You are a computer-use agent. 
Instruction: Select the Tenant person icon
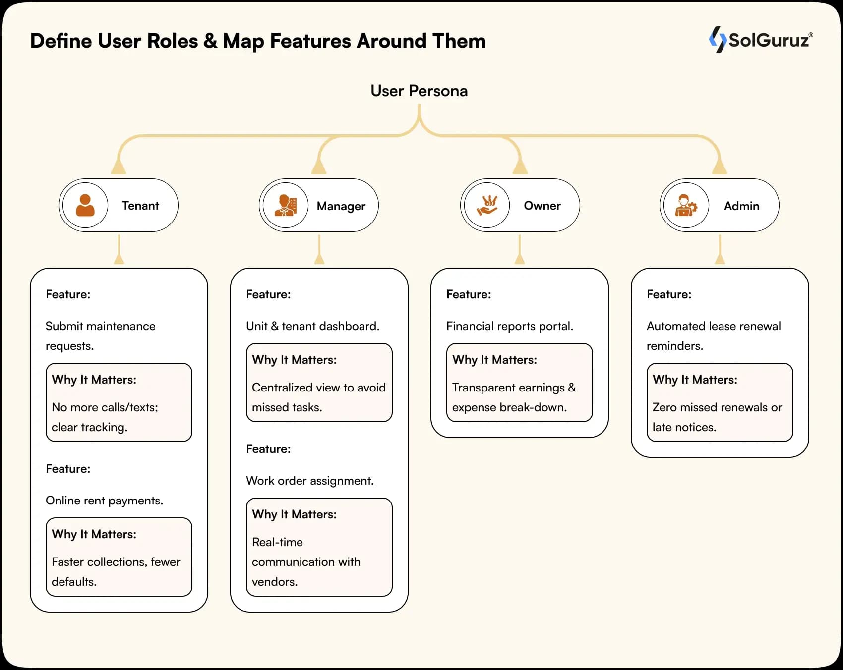pos(85,205)
